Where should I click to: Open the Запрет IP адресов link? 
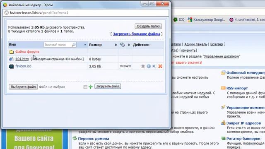coord(243,123)
